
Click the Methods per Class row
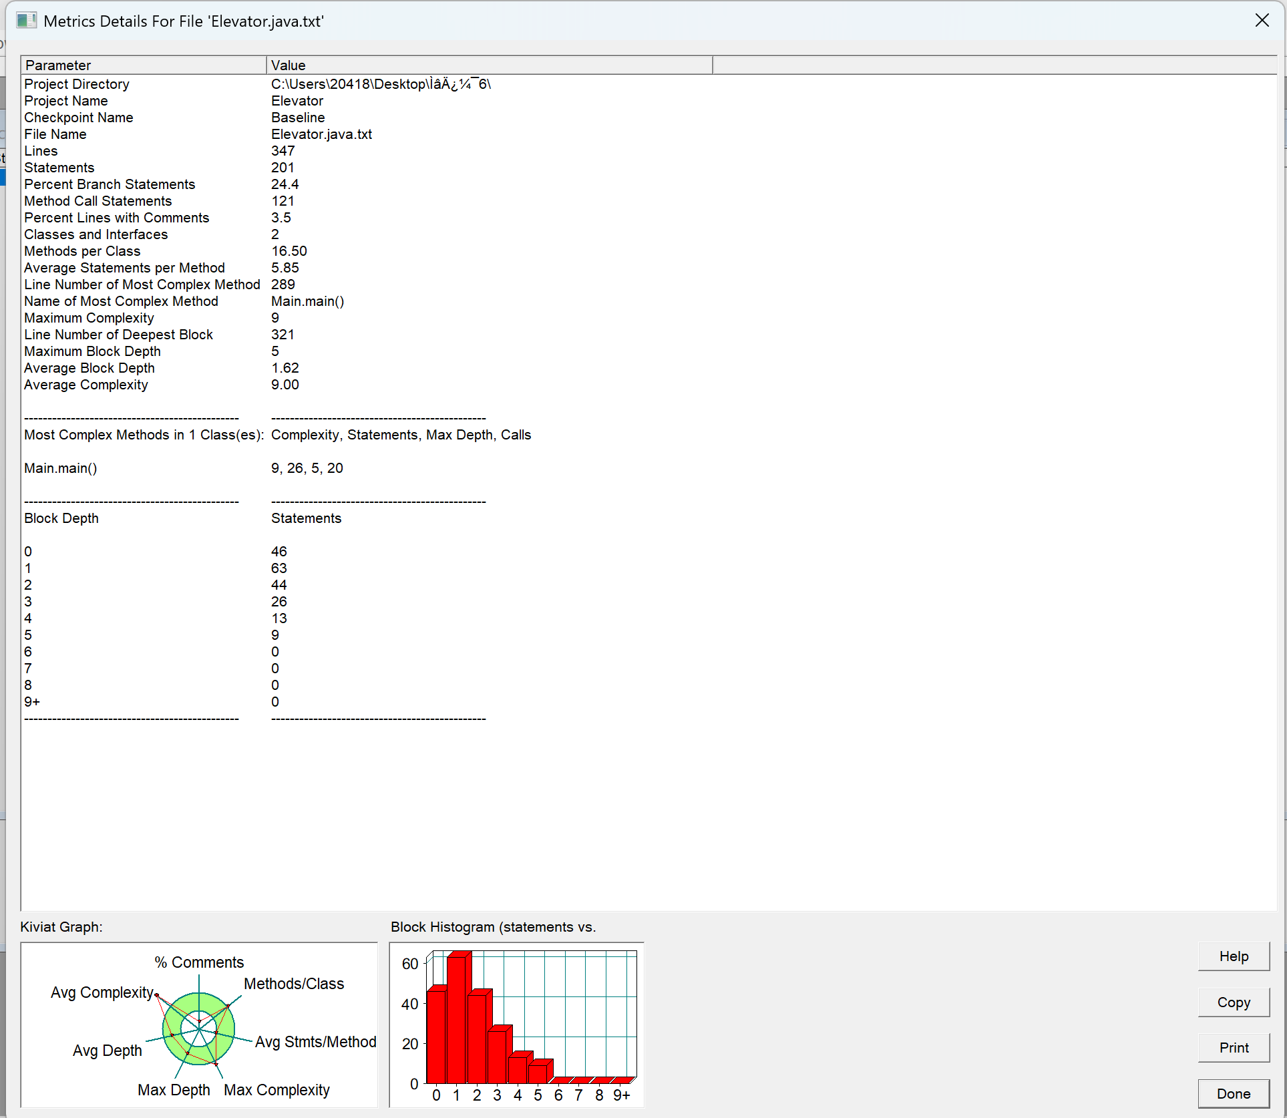tap(82, 251)
